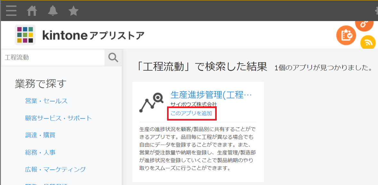
Task: Click the 「工程流動」で検索した結果 heading
Action: tap(202, 66)
